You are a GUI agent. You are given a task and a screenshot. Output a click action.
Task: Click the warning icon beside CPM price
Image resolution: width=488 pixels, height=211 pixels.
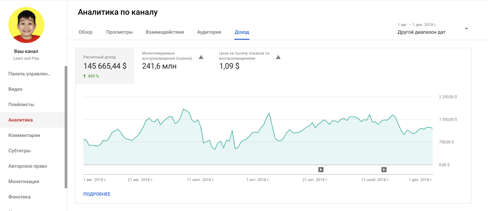coord(278,57)
